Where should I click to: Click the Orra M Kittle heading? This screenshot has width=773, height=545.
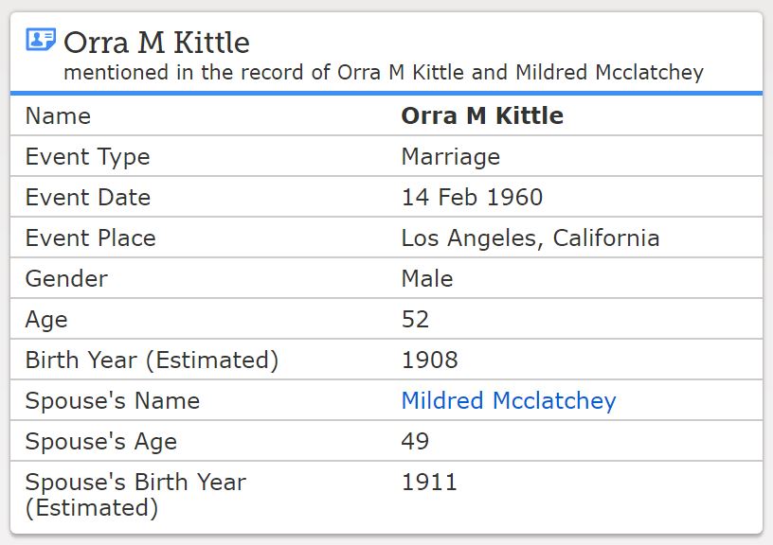pyautogui.click(x=156, y=43)
